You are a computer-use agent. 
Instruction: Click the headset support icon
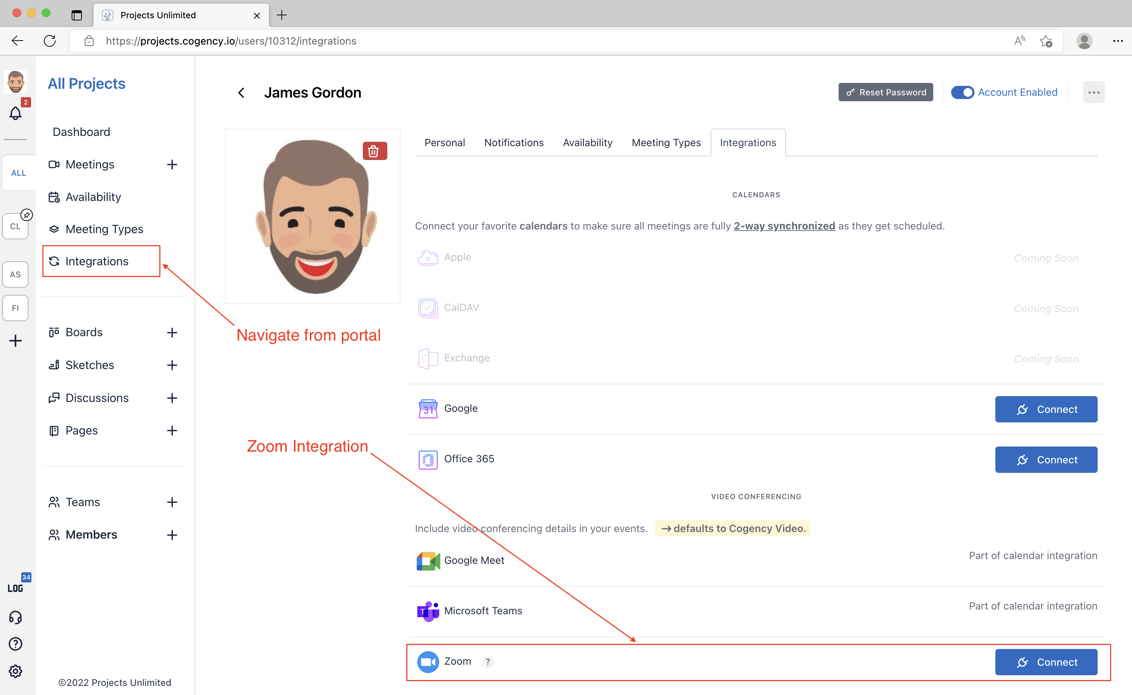(x=15, y=617)
